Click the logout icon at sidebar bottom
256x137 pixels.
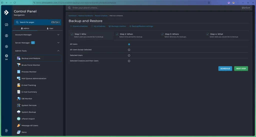pos(6,131)
